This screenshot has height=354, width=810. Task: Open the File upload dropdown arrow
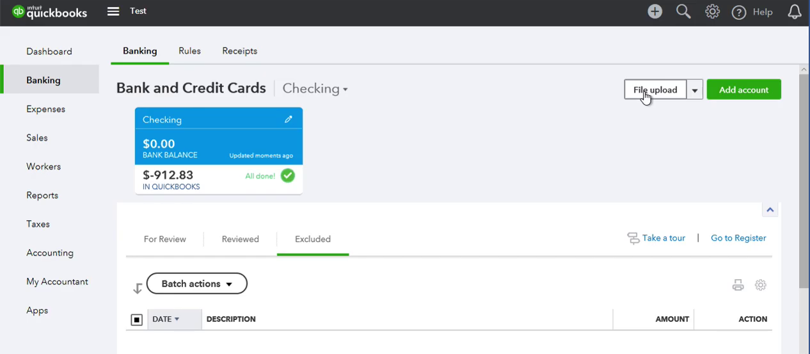click(x=695, y=90)
